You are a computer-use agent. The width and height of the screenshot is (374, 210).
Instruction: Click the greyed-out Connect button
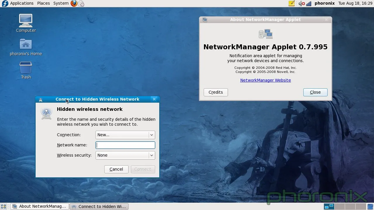(x=143, y=169)
